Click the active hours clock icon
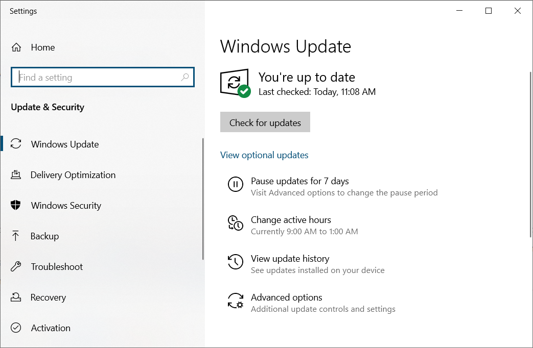This screenshot has height=348, width=533. (x=235, y=223)
